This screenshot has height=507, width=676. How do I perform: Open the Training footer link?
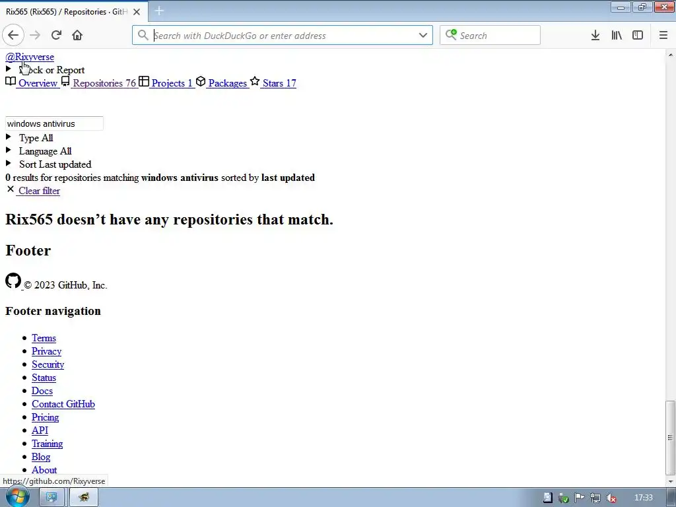pos(48,444)
